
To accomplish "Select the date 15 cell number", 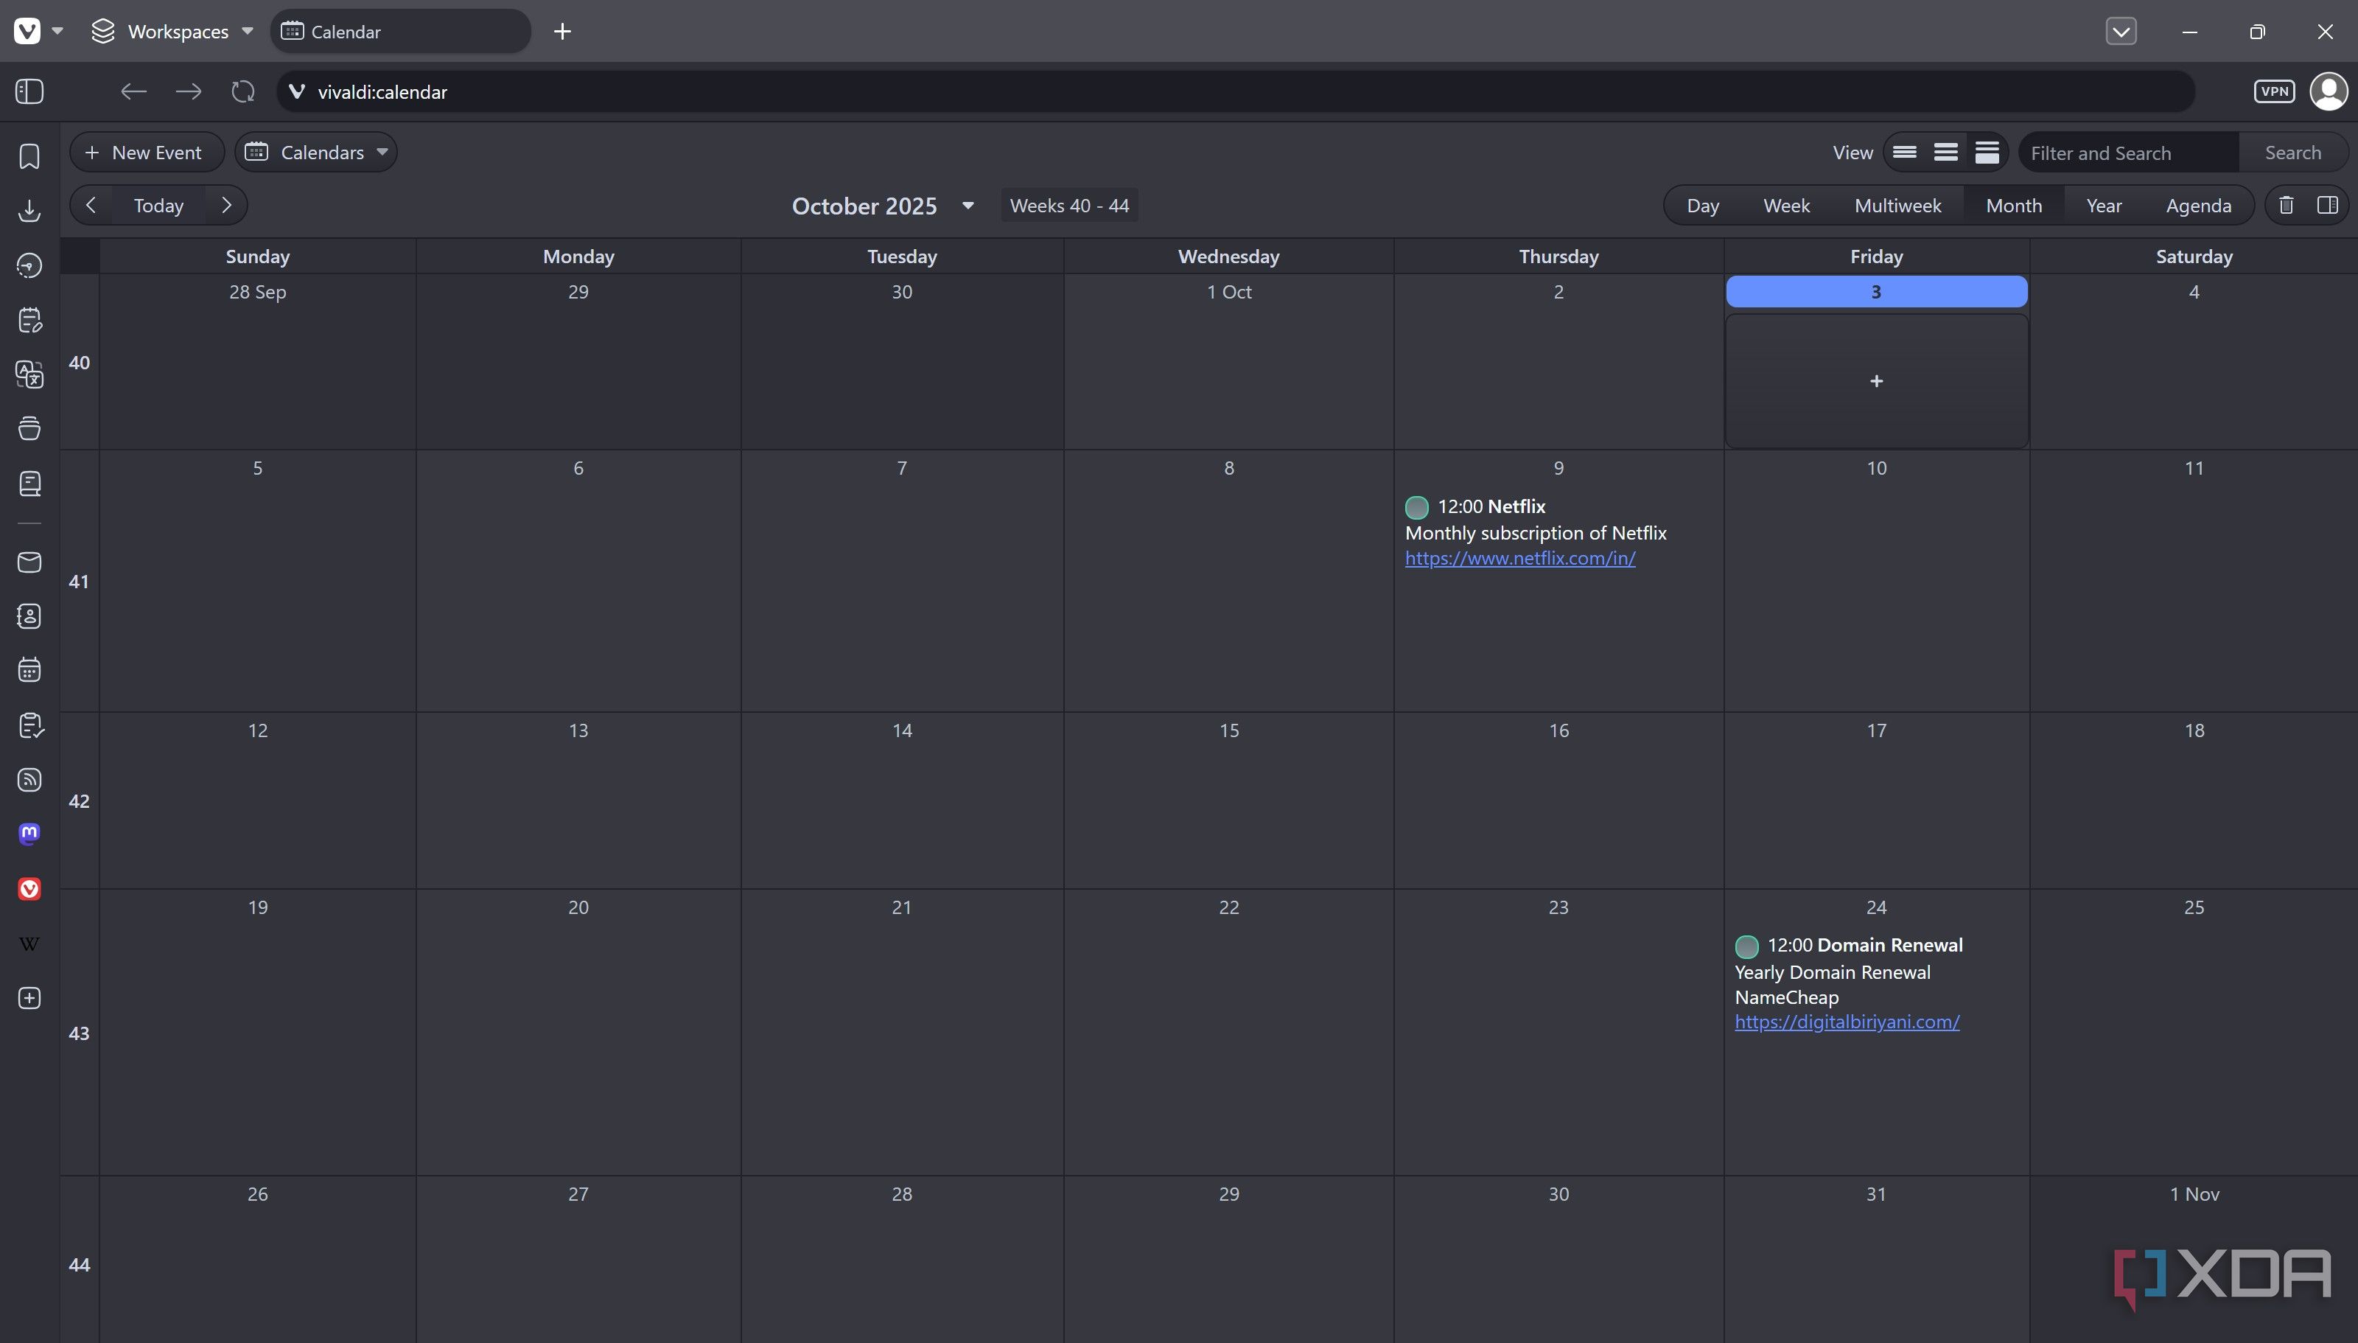I will pos(1229,730).
